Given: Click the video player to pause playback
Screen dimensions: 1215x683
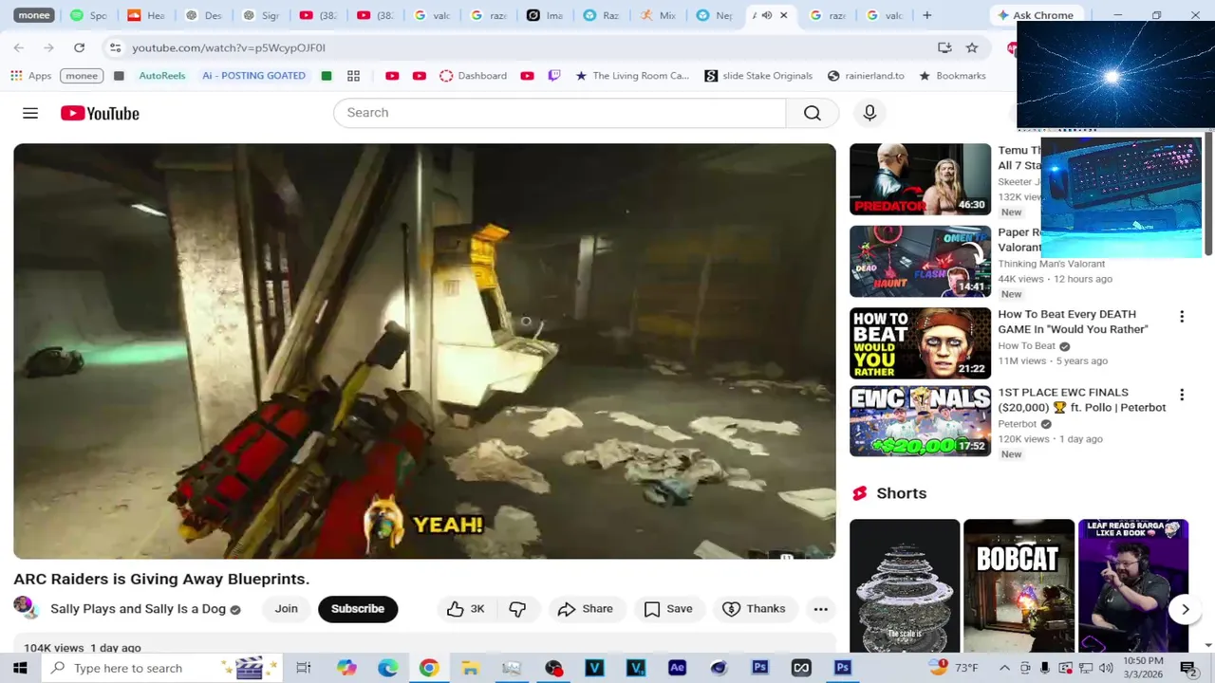Looking at the screenshot, I should coord(424,351).
